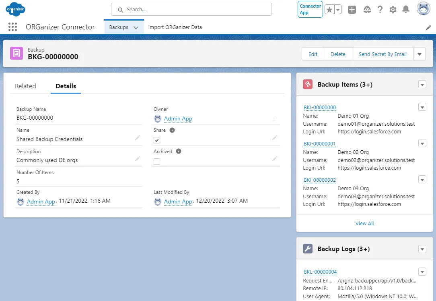The width and height of the screenshot is (436, 301).
Task: Click the Edit button
Action: pos(313,54)
